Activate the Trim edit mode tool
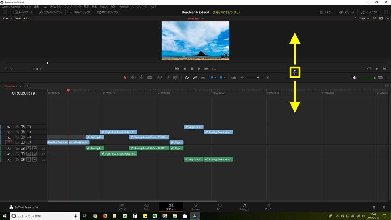Viewport: 391px width, 220px height. (133, 78)
